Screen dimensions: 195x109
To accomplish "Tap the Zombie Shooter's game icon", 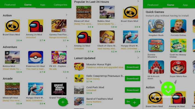I will 156,46.
